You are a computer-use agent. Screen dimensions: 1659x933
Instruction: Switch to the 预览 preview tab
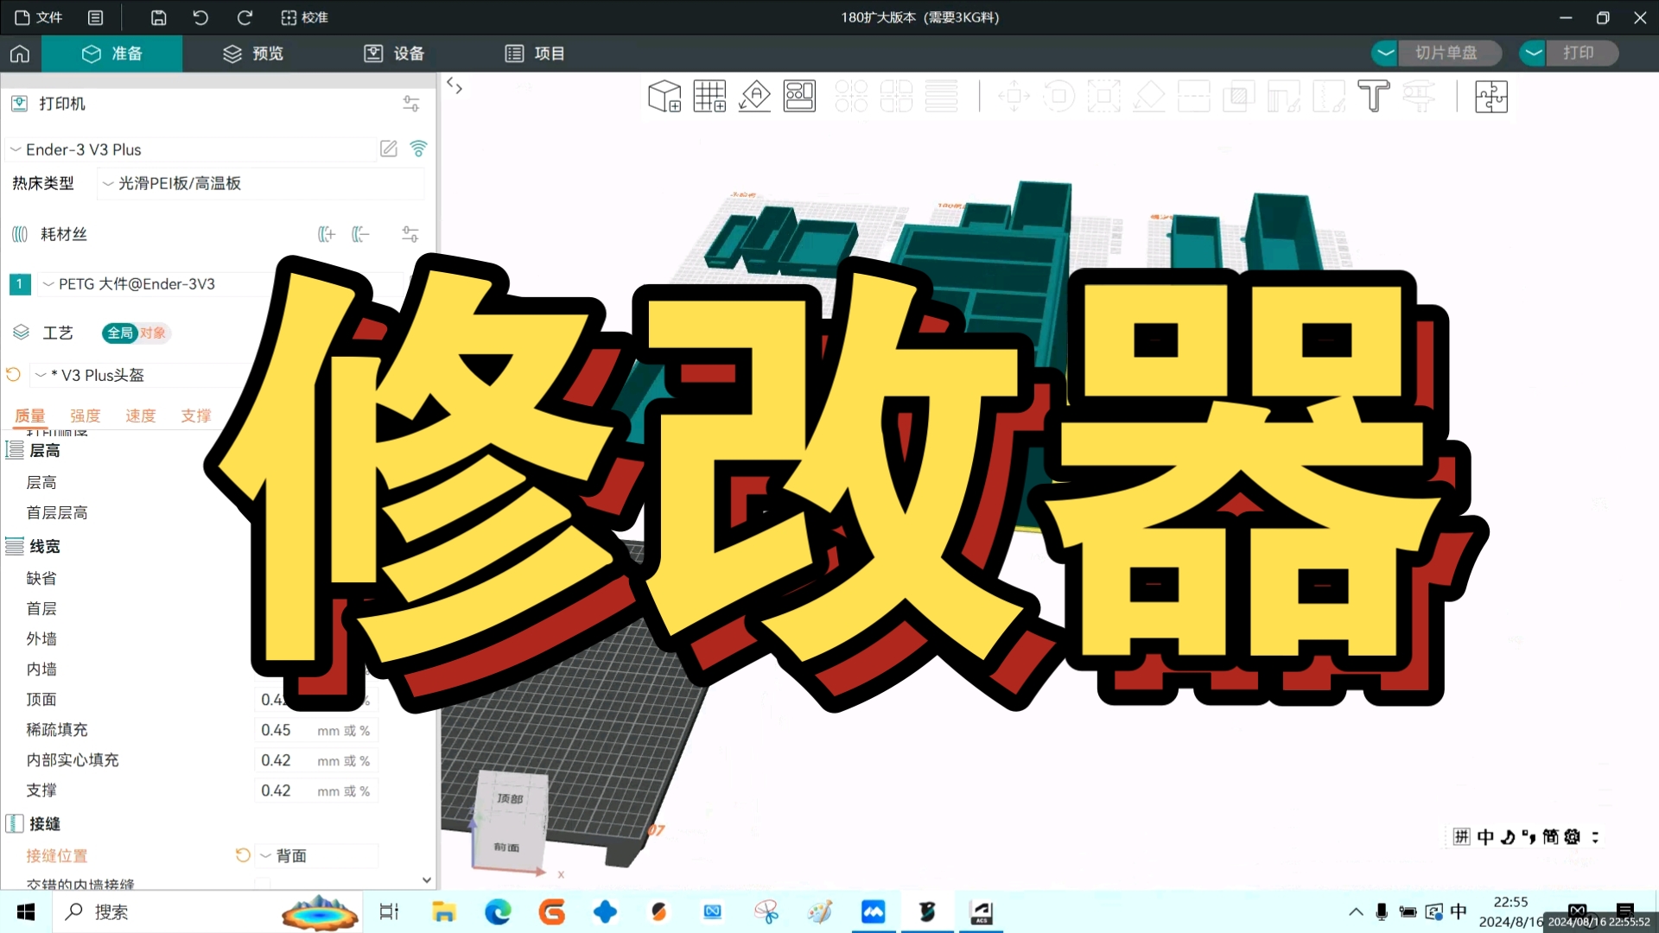[x=253, y=54]
